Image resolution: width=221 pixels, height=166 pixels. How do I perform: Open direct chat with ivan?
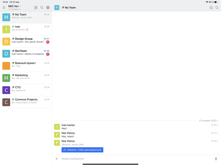click(x=26, y=29)
